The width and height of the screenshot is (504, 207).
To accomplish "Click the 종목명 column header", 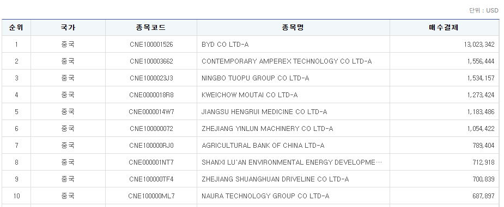I will click(293, 28).
